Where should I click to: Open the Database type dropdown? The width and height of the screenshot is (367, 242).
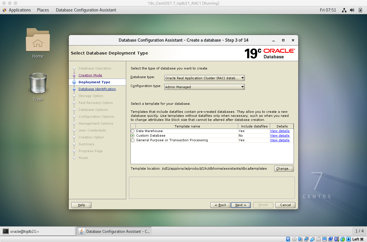pyautogui.click(x=205, y=78)
